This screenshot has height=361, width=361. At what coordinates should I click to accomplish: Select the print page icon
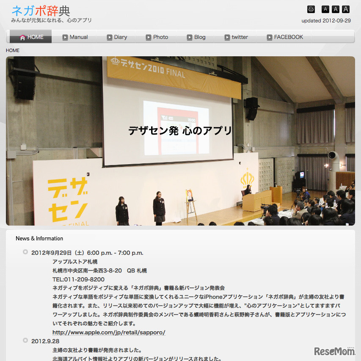click(x=311, y=9)
